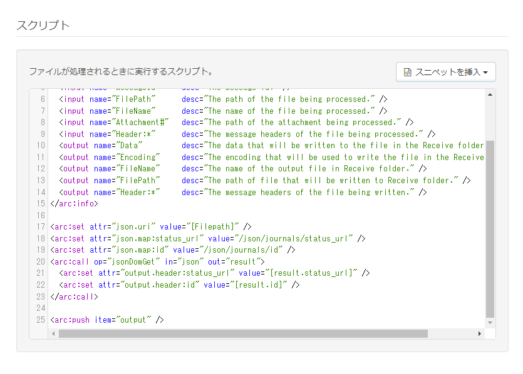The image size is (523, 374).
Task: Click the ファイルが処理されるときに実行するスクリプト description
Action: click(x=121, y=71)
